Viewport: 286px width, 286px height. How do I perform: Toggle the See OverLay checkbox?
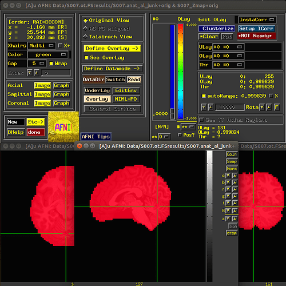tap(86, 58)
